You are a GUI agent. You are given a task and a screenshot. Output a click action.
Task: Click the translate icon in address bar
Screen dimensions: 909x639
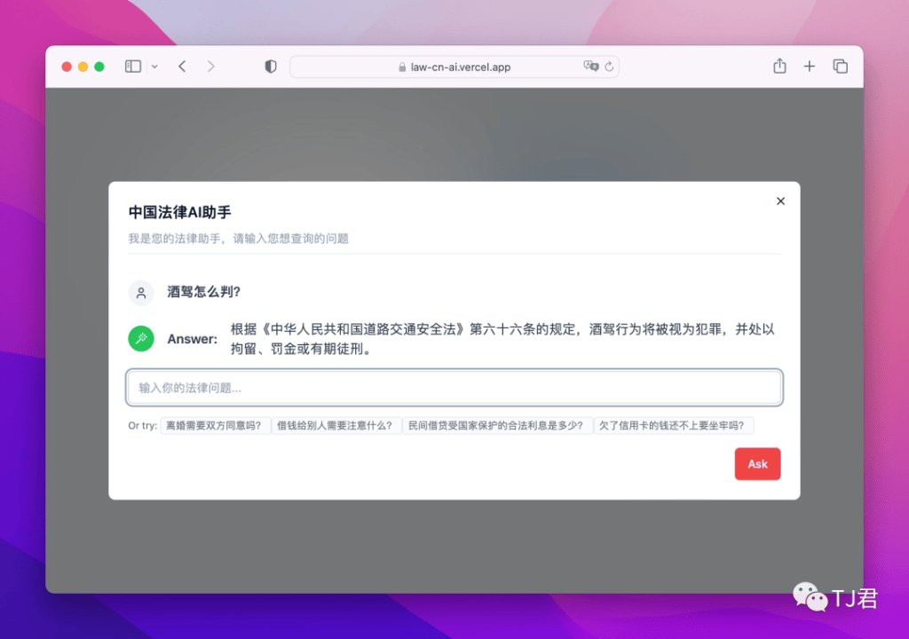click(x=590, y=67)
